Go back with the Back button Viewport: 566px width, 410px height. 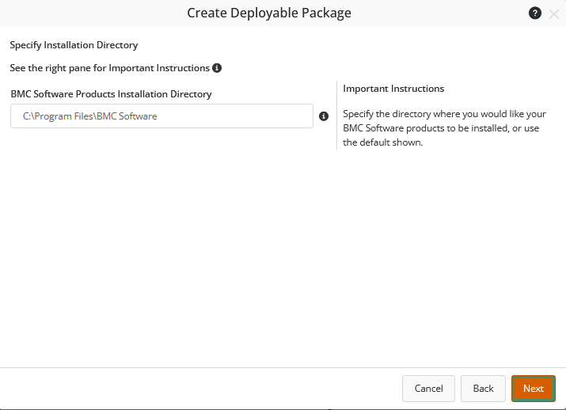483,389
